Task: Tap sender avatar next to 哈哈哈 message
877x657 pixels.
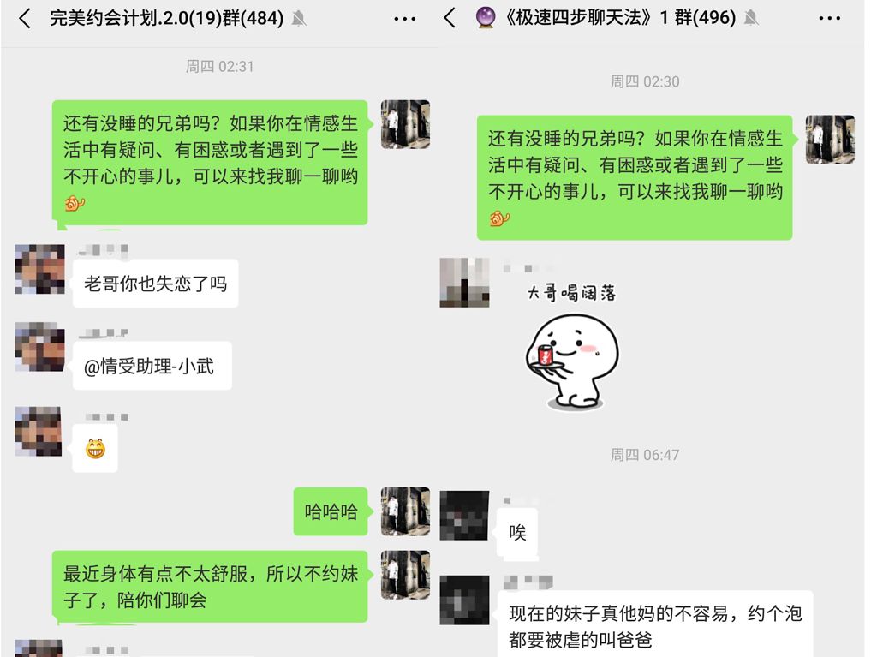Action: tap(405, 511)
